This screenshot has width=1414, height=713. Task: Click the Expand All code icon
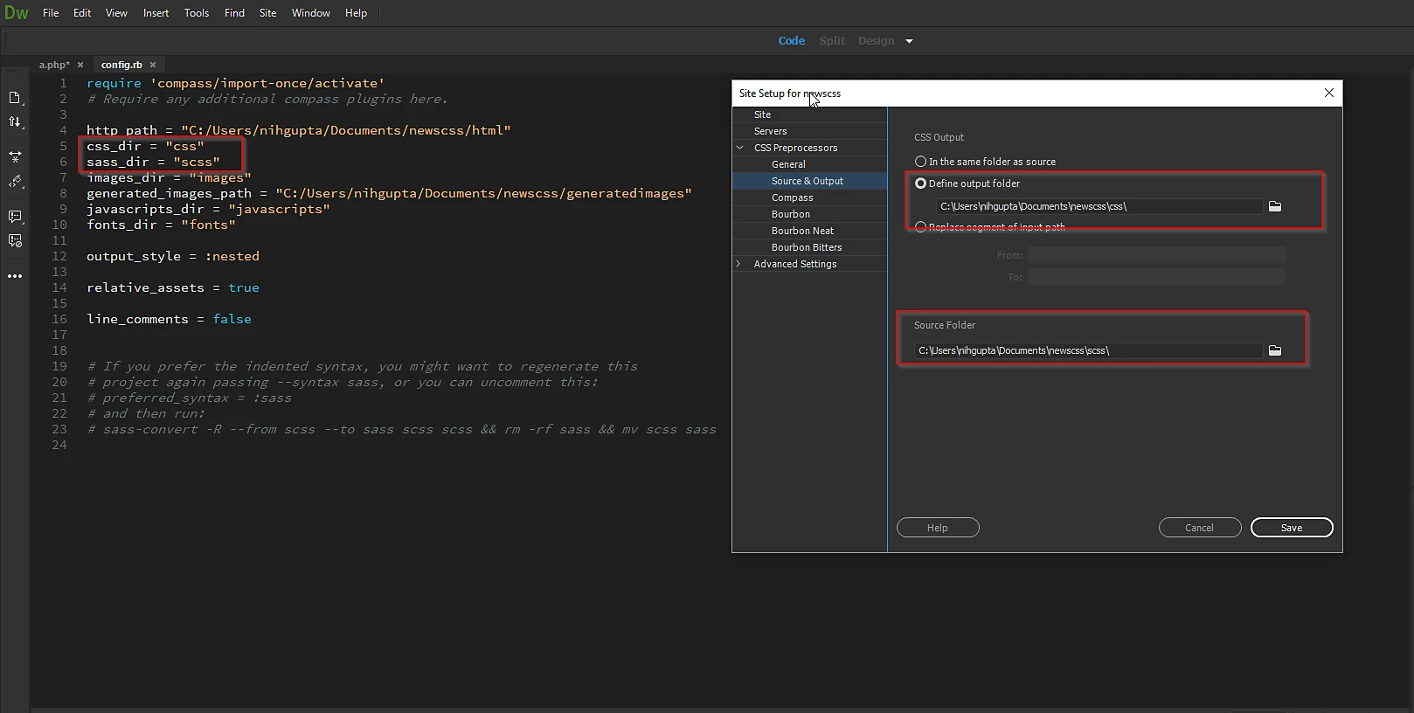point(15,156)
